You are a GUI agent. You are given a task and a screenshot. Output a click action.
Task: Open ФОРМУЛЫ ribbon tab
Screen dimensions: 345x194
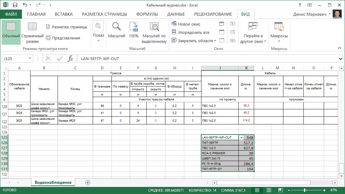pos(147,14)
